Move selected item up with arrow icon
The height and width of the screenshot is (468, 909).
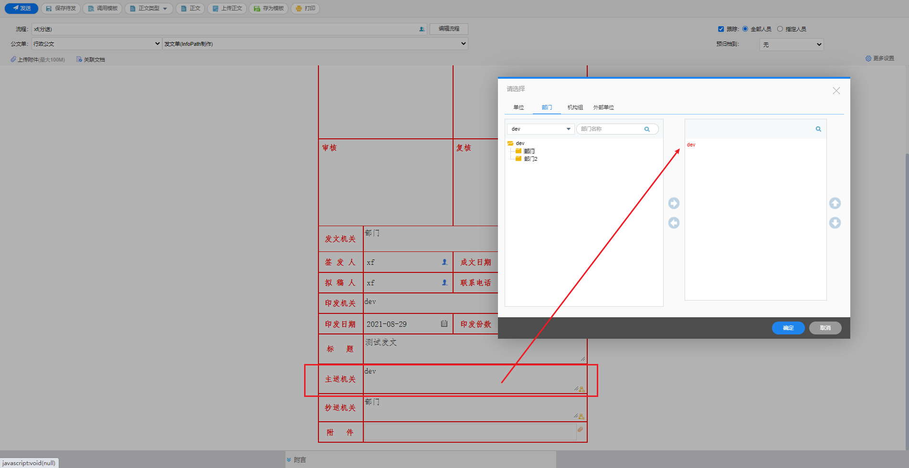835,203
